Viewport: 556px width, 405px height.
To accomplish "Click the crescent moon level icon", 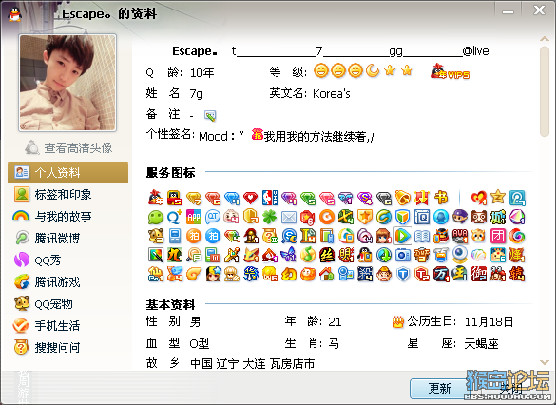I will tap(373, 70).
